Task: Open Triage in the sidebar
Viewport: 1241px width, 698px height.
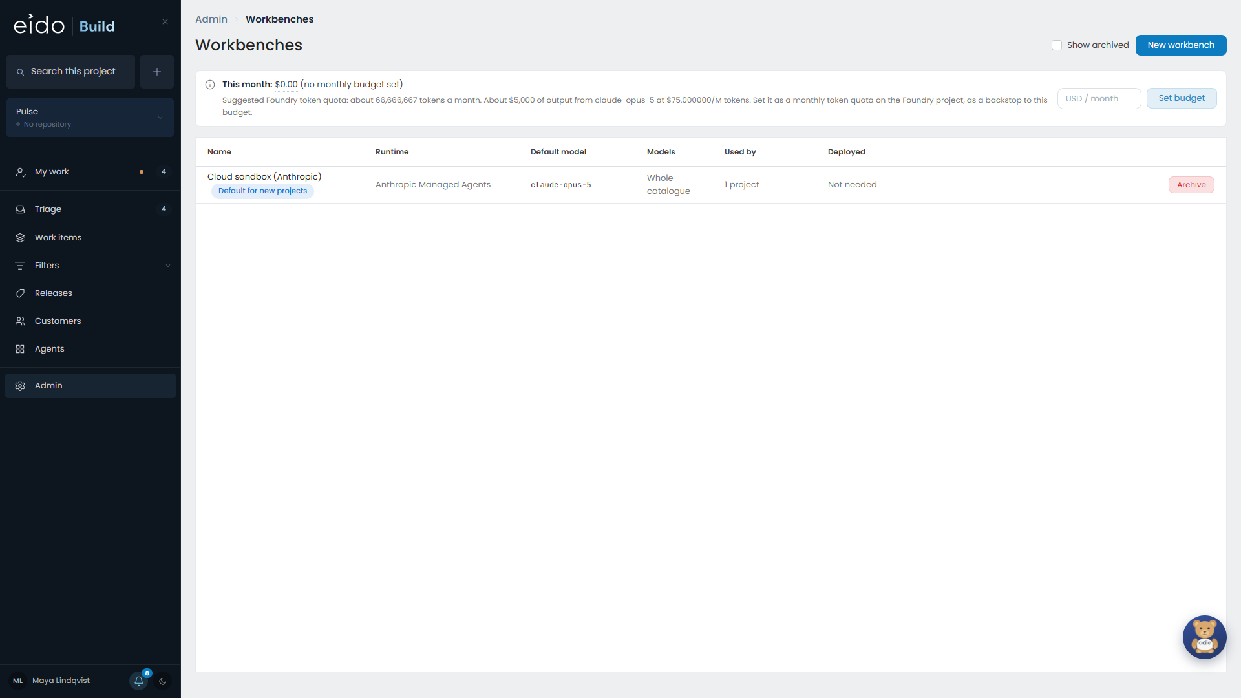Action: (x=90, y=209)
